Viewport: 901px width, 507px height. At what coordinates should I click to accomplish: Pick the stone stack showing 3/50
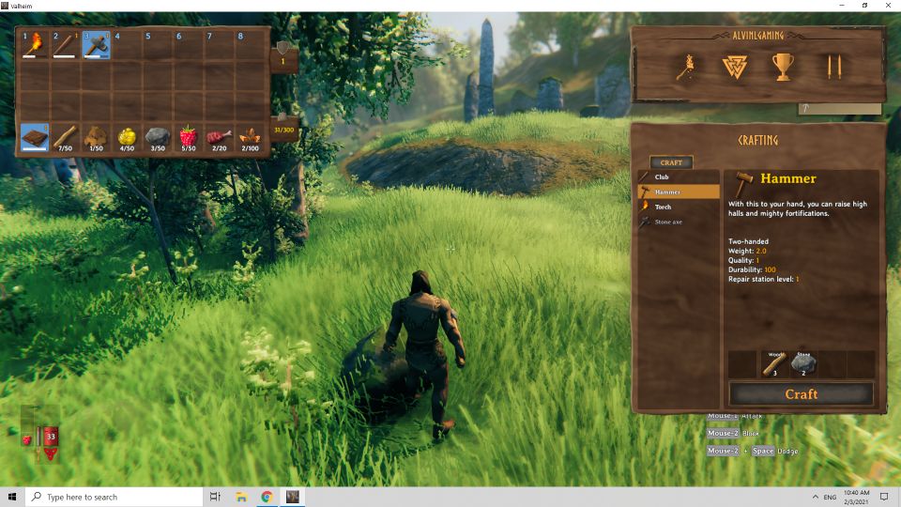tap(158, 137)
